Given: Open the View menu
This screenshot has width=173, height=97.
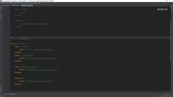Looking at the screenshot, I should [x=7, y=3].
